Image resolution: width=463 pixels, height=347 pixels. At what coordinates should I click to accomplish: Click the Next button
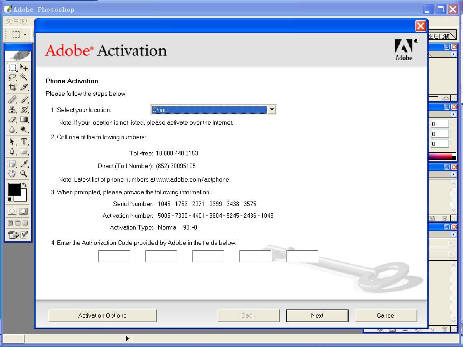pos(317,315)
